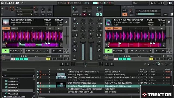Enable headphone cue for Deck B channel
Image resolution: width=174 pixels, height=98 pixels.
click(99, 51)
